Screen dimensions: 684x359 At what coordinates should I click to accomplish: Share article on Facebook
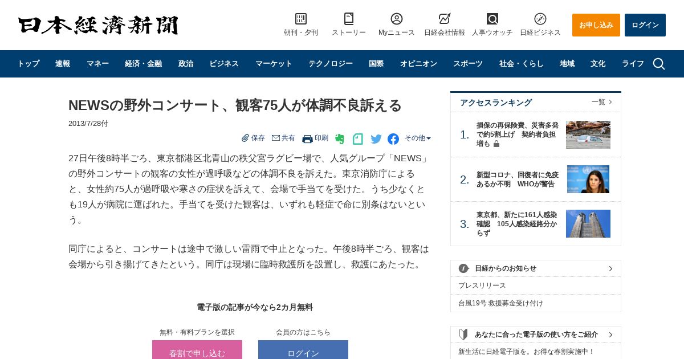point(393,139)
